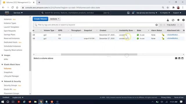Open the help question mark icon at top right
Viewport: 186px width, 104px height.
point(183,20)
